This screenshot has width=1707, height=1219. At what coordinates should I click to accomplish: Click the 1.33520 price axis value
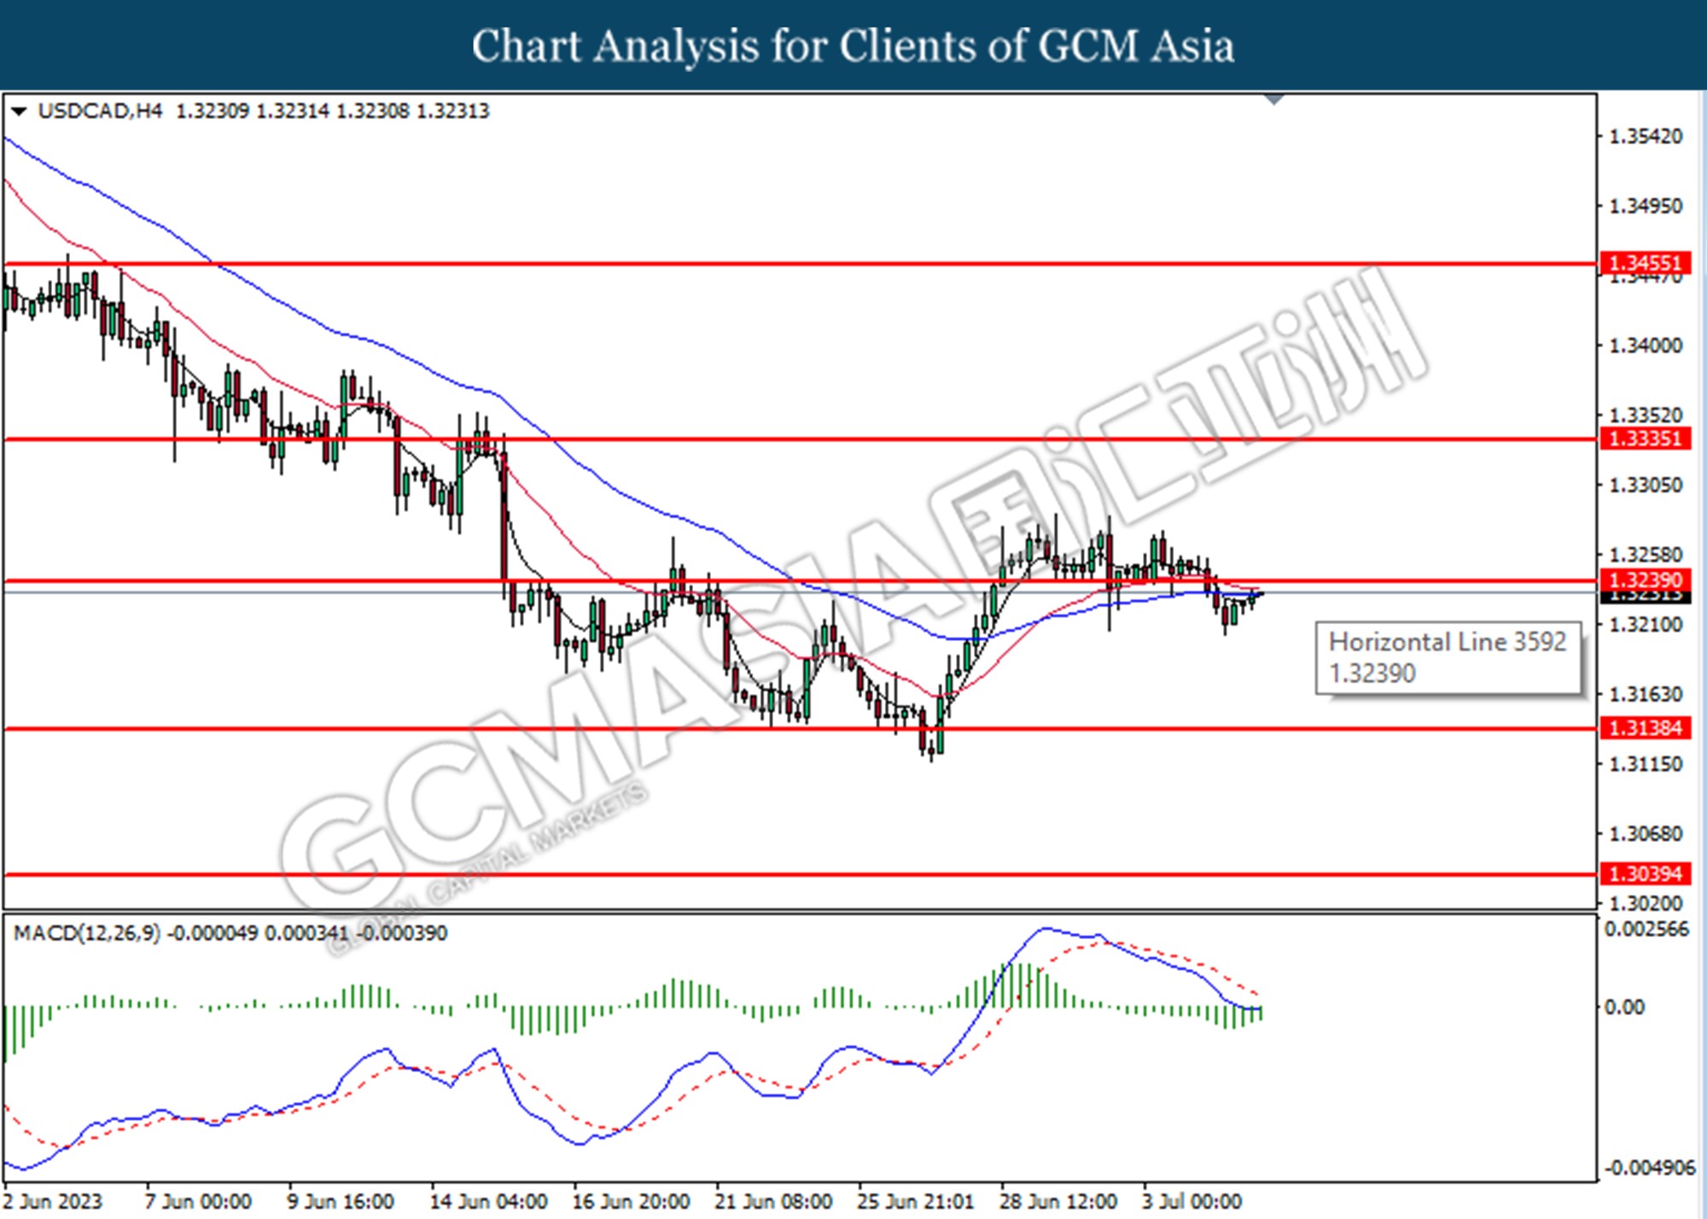tap(1646, 416)
